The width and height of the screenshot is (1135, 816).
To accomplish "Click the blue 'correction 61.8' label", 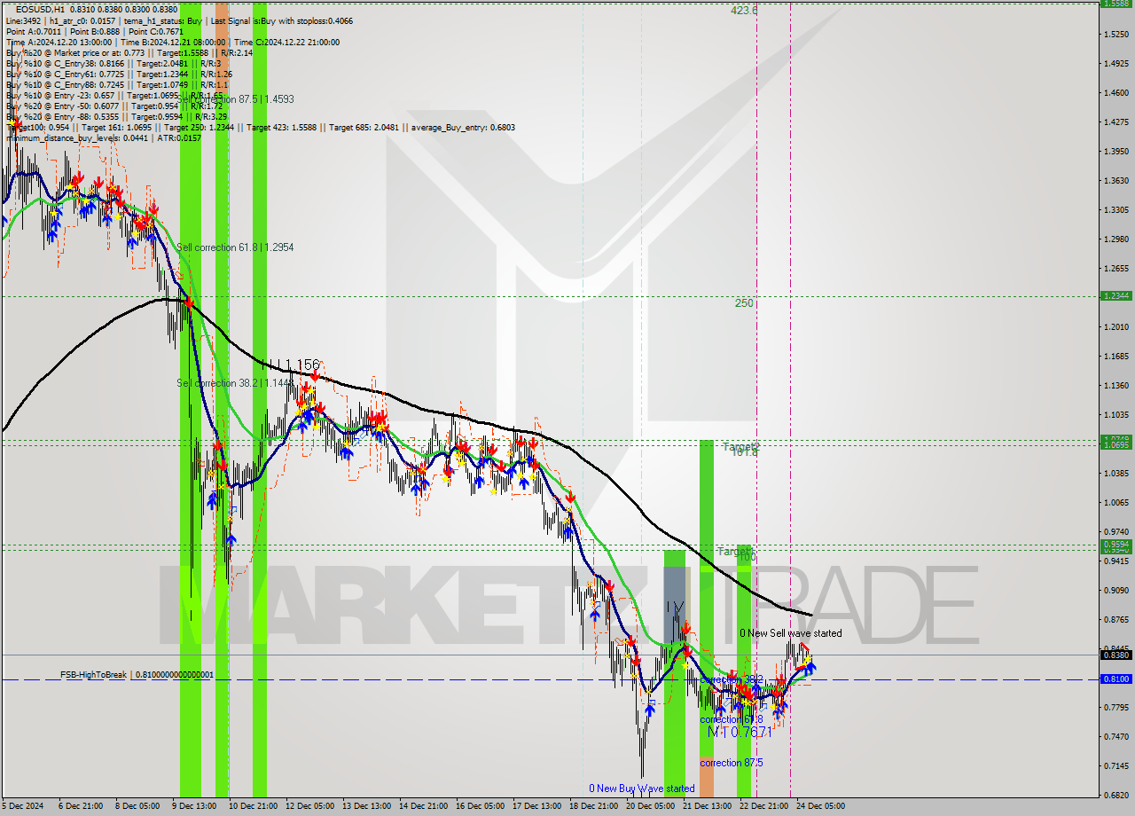I will tap(732, 719).
